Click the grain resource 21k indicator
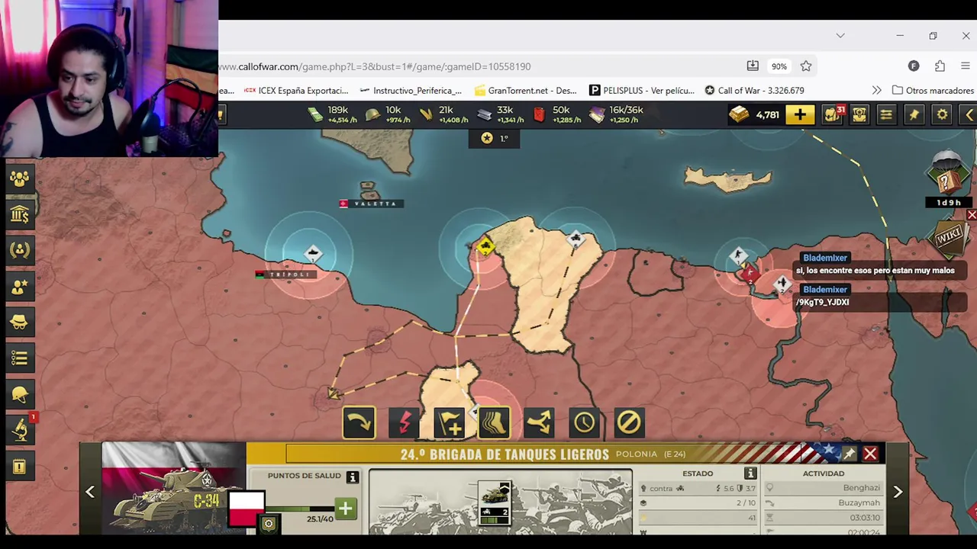977x549 pixels. coord(443,114)
